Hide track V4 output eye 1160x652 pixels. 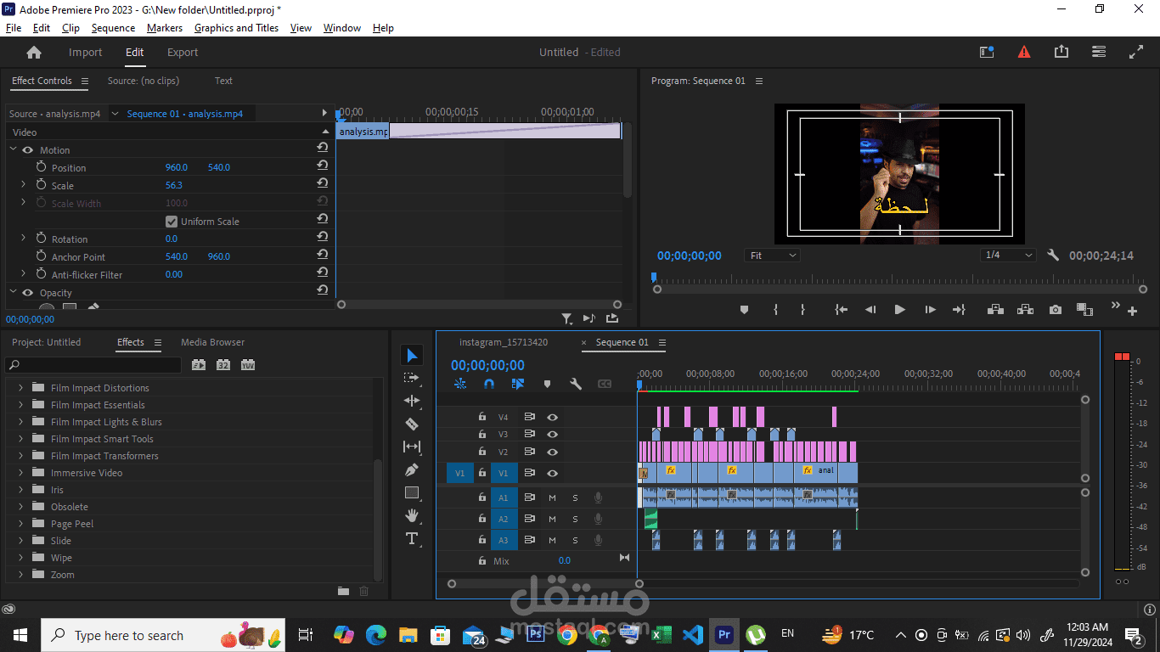click(553, 417)
